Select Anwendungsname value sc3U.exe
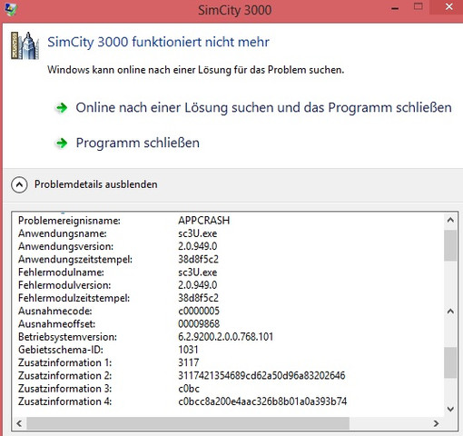The width and height of the screenshot is (463, 436). tap(198, 233)
